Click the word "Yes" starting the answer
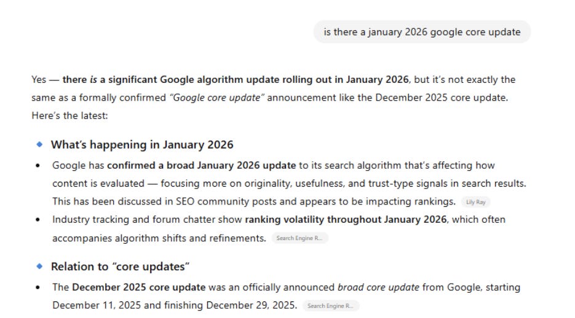The image size is (575, 318). point(39,80)
